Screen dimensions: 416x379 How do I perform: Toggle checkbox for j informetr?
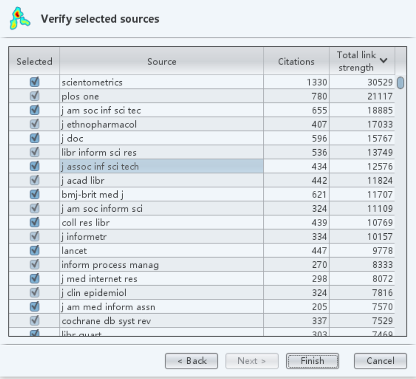[34, 237]
